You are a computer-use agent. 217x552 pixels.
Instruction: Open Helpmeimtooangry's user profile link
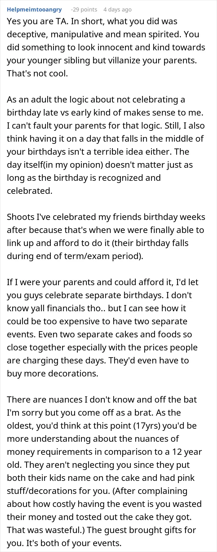[x=34, y=10]
